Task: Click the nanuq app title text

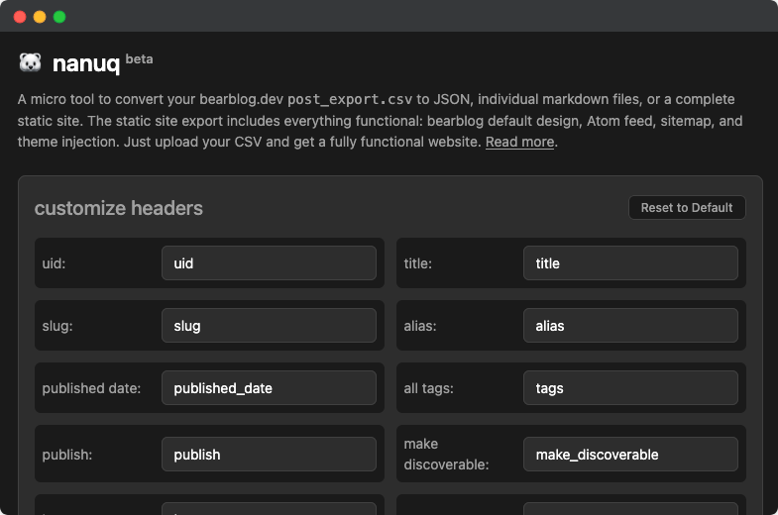Action: (86, 64)
